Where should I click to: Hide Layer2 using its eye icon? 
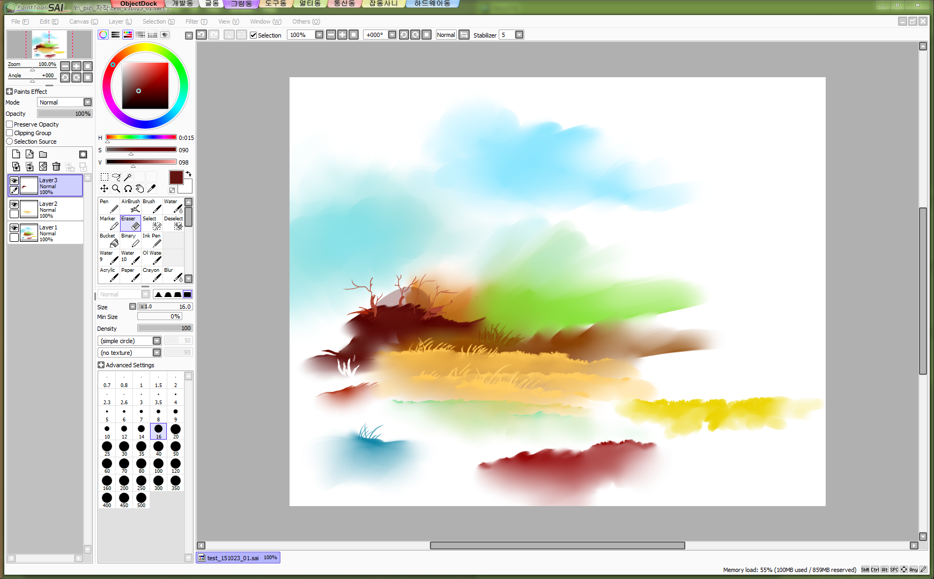point(14,205)
